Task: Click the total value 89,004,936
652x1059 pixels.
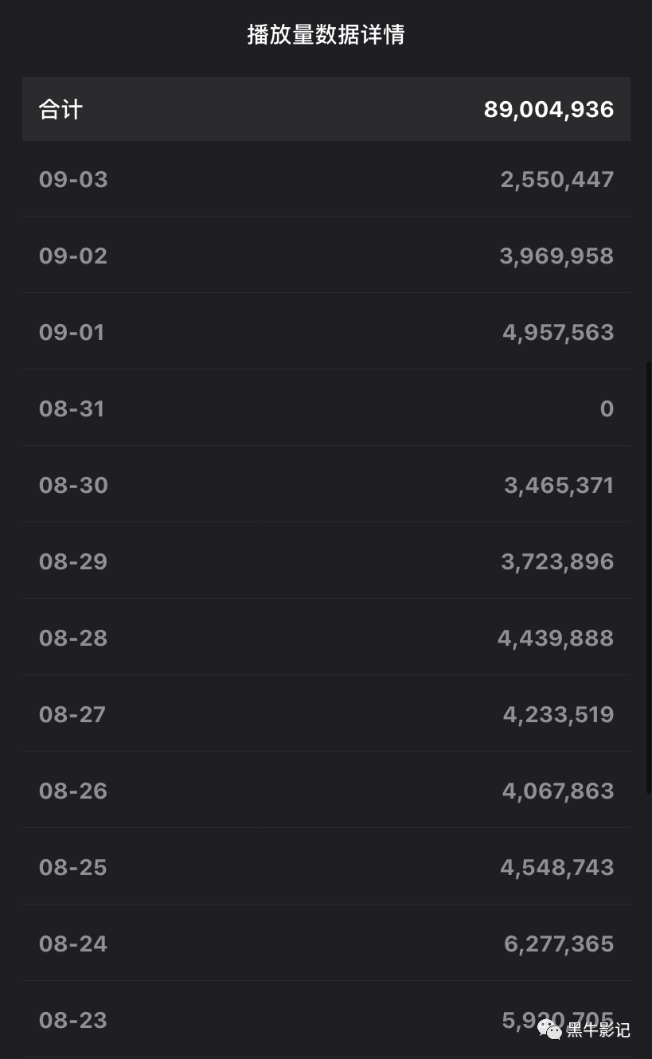Action: tap(549, 110)
